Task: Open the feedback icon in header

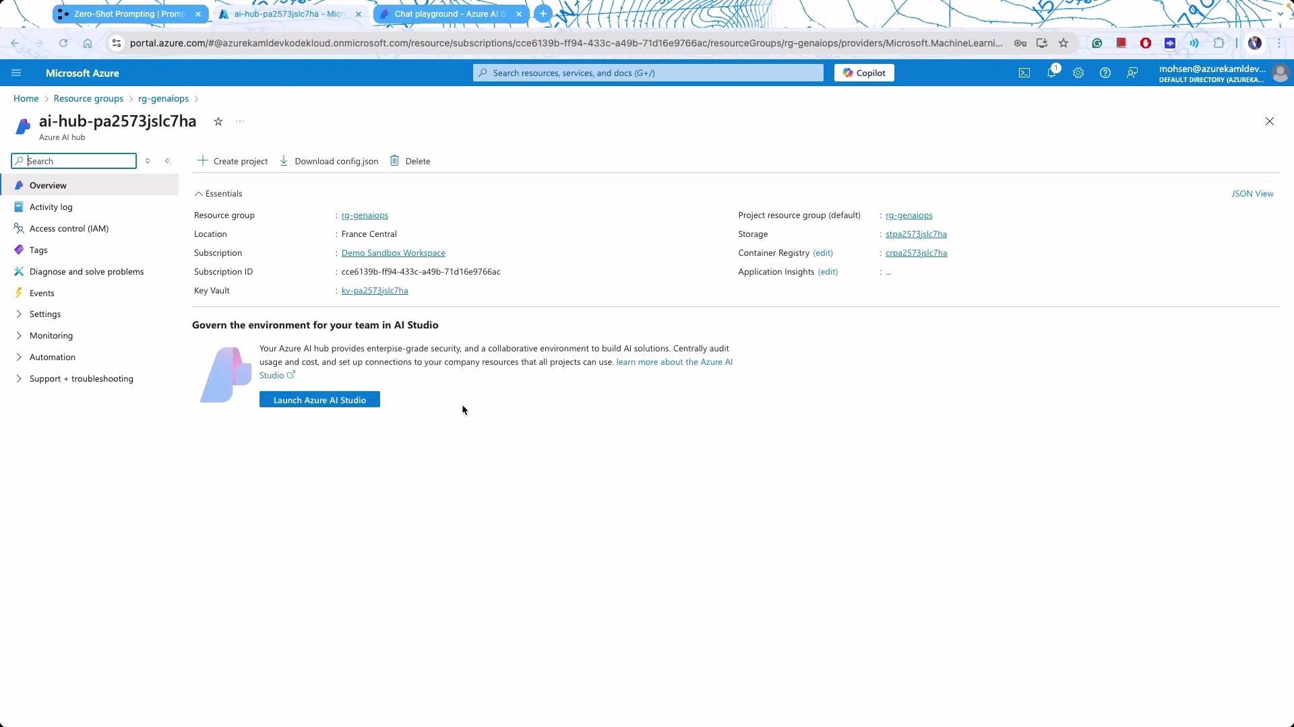Action: (x=1132, y=73)
